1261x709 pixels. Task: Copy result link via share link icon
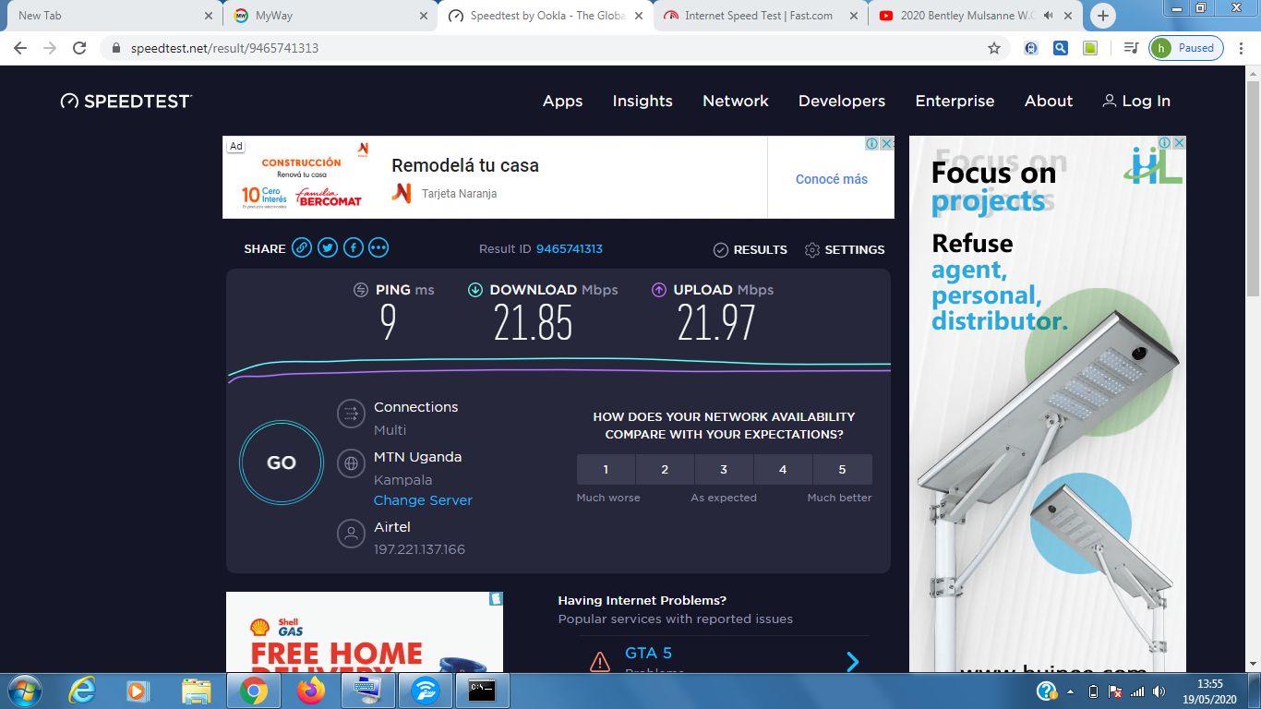[x=302, y=247]
